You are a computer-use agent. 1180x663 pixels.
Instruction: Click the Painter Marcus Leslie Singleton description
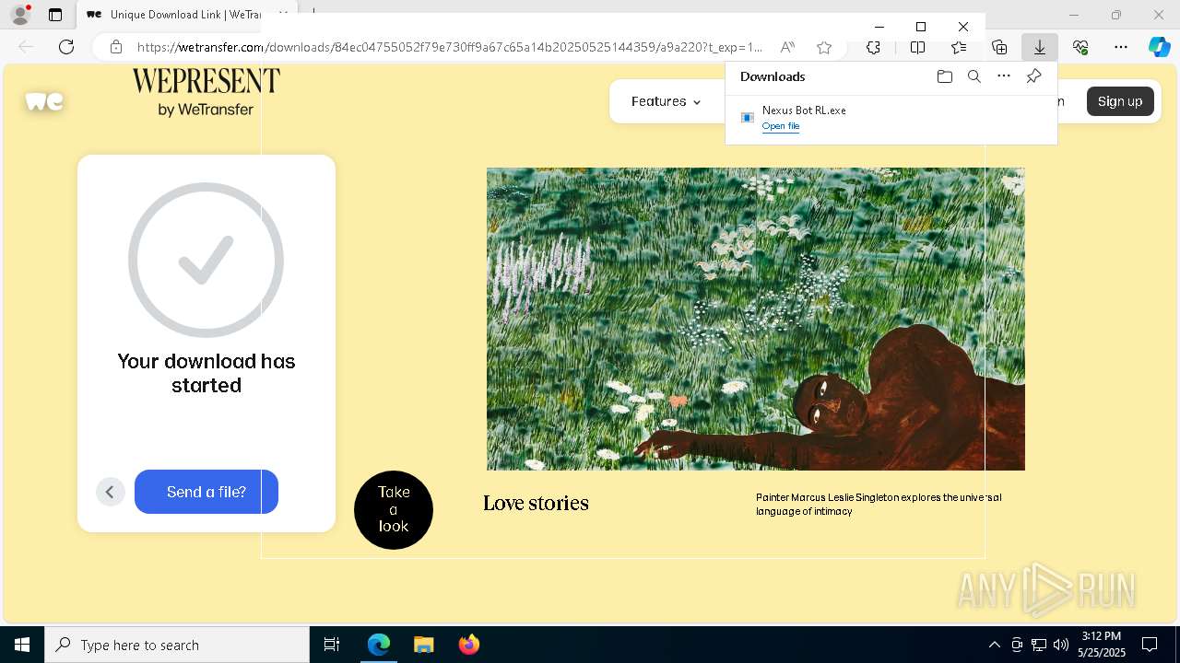[879, 504]
